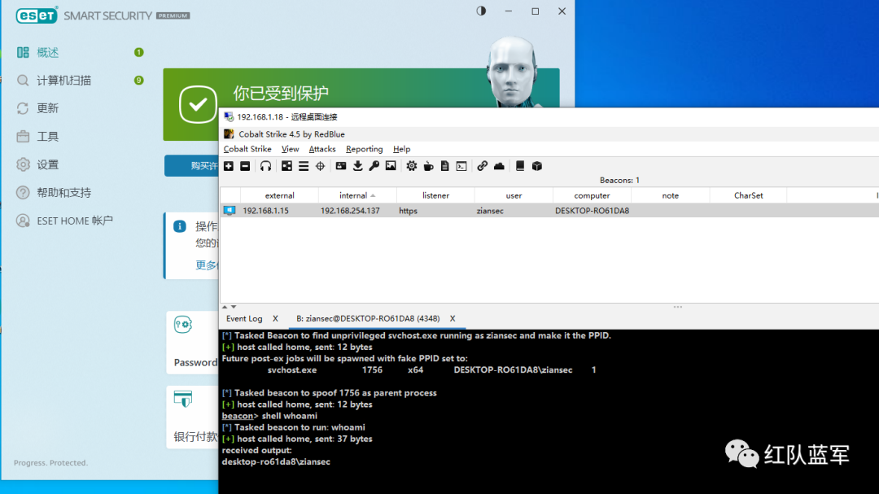Close the ziansec beacon tab
The image size is (879, 494).
click(453, 318)
